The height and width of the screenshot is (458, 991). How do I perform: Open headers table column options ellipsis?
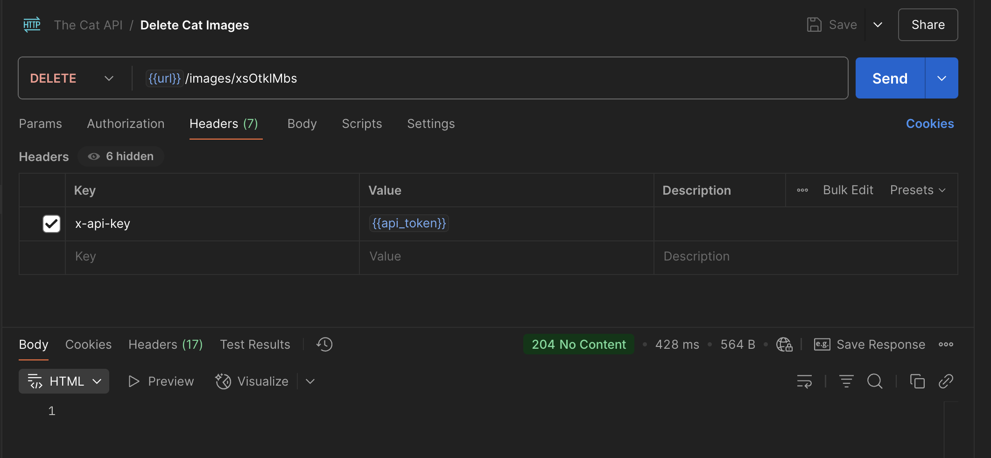point(802,190)
